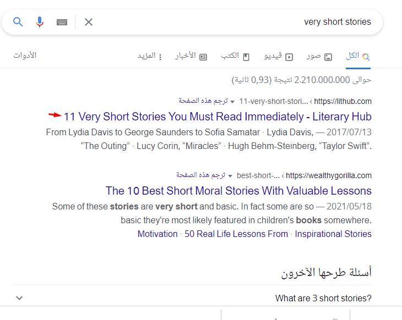Switch to the صور (Images) tab
The width and height of the screenshot is (402, 320).
pos(319,56)
